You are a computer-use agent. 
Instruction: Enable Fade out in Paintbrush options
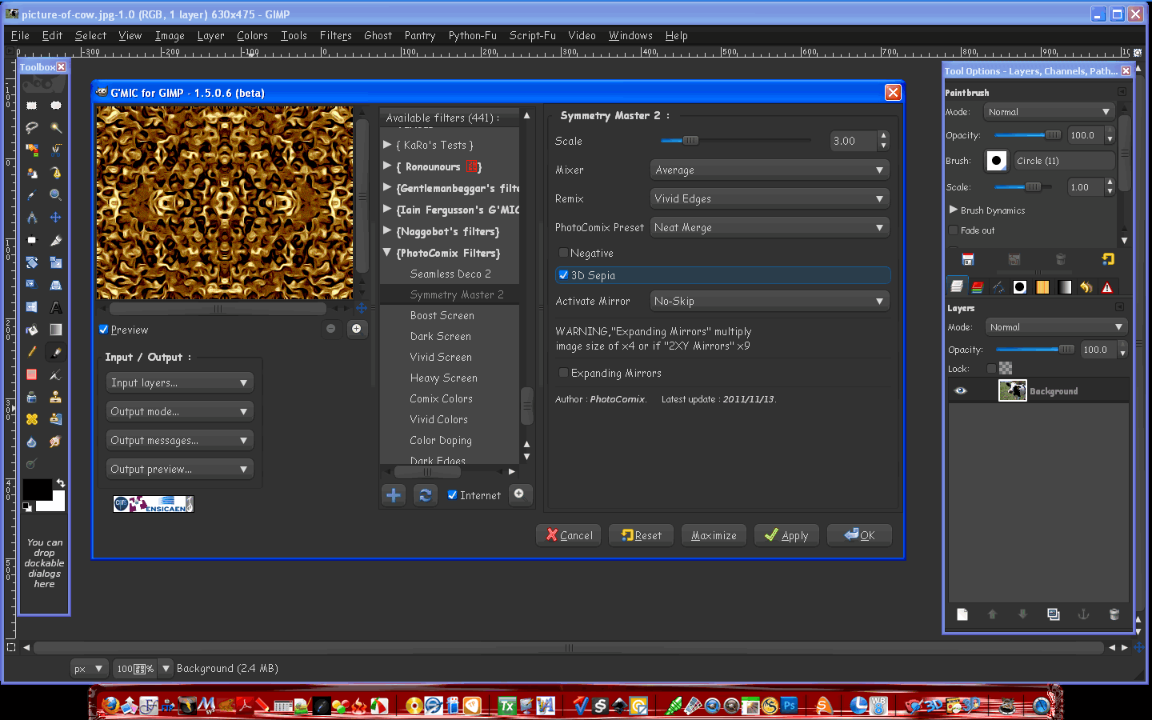pyautogui.click(x=953, y=230)
